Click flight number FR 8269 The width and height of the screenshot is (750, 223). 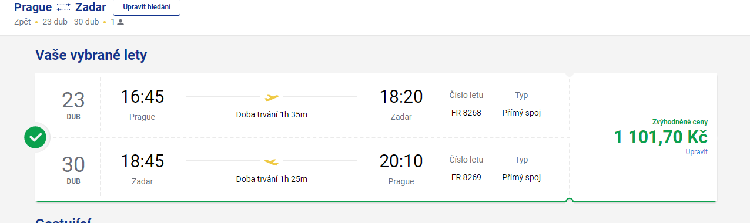[466, 177]
